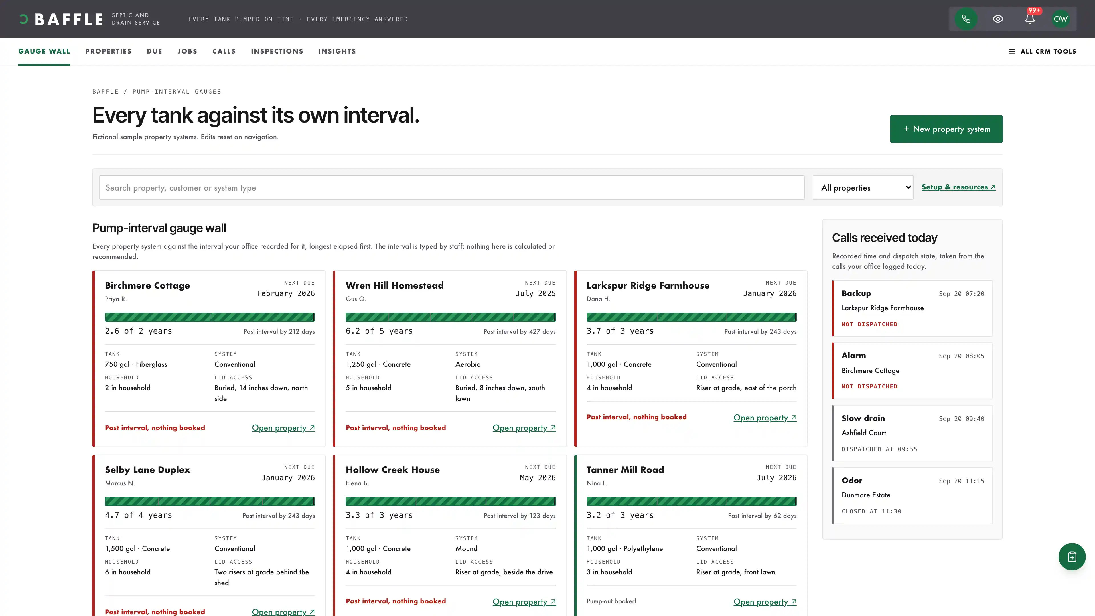Open the Backup call card for Larkspur Ridge

pyautogui.click(x=912, y=308)
